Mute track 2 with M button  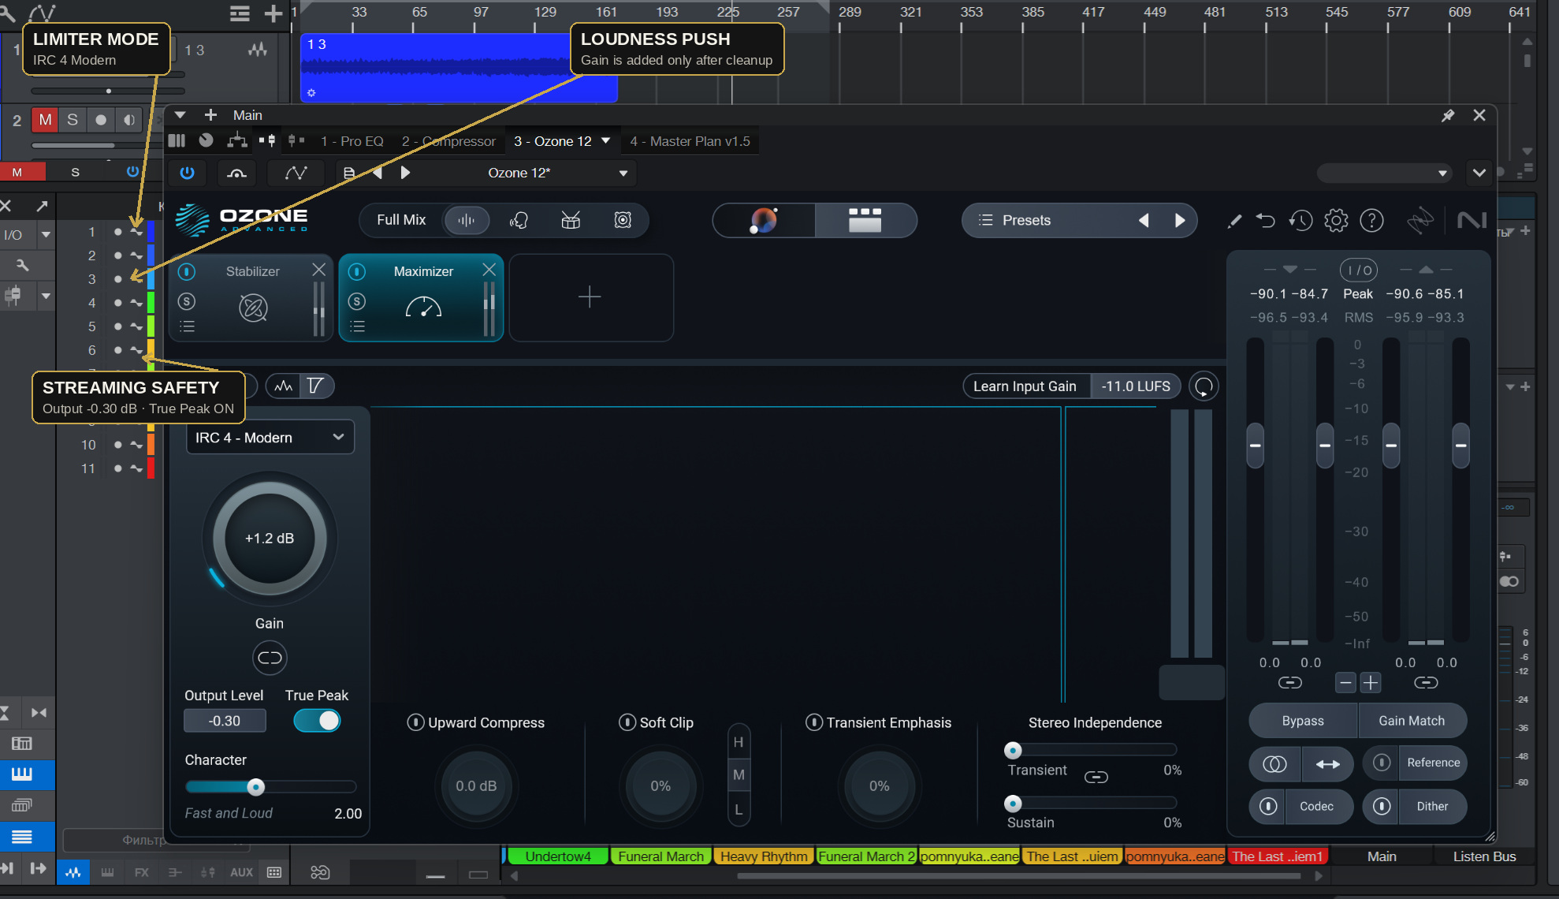45,120
